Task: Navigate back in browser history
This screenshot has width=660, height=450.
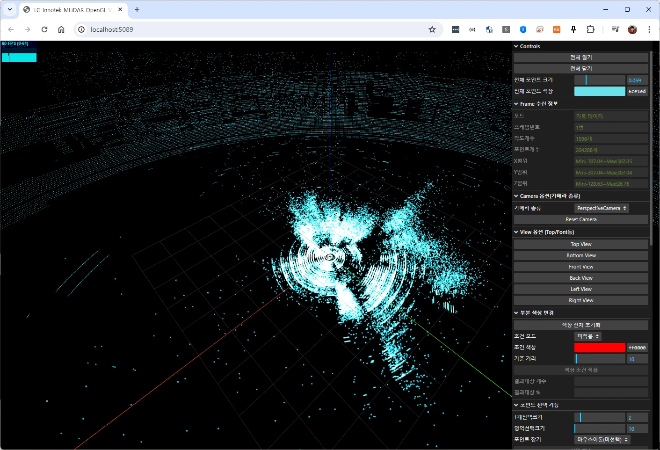Action: [x=11, y=29]
